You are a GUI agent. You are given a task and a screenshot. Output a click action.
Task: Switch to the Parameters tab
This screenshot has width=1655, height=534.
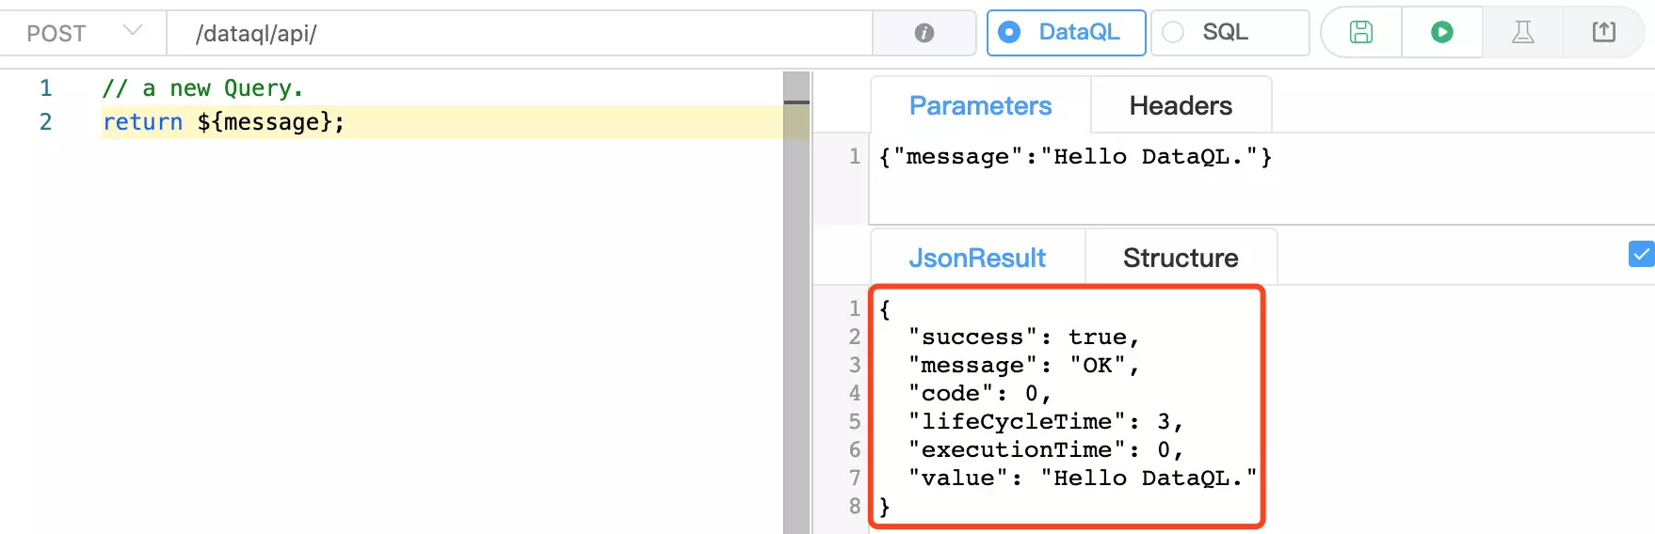coord(980,105)
